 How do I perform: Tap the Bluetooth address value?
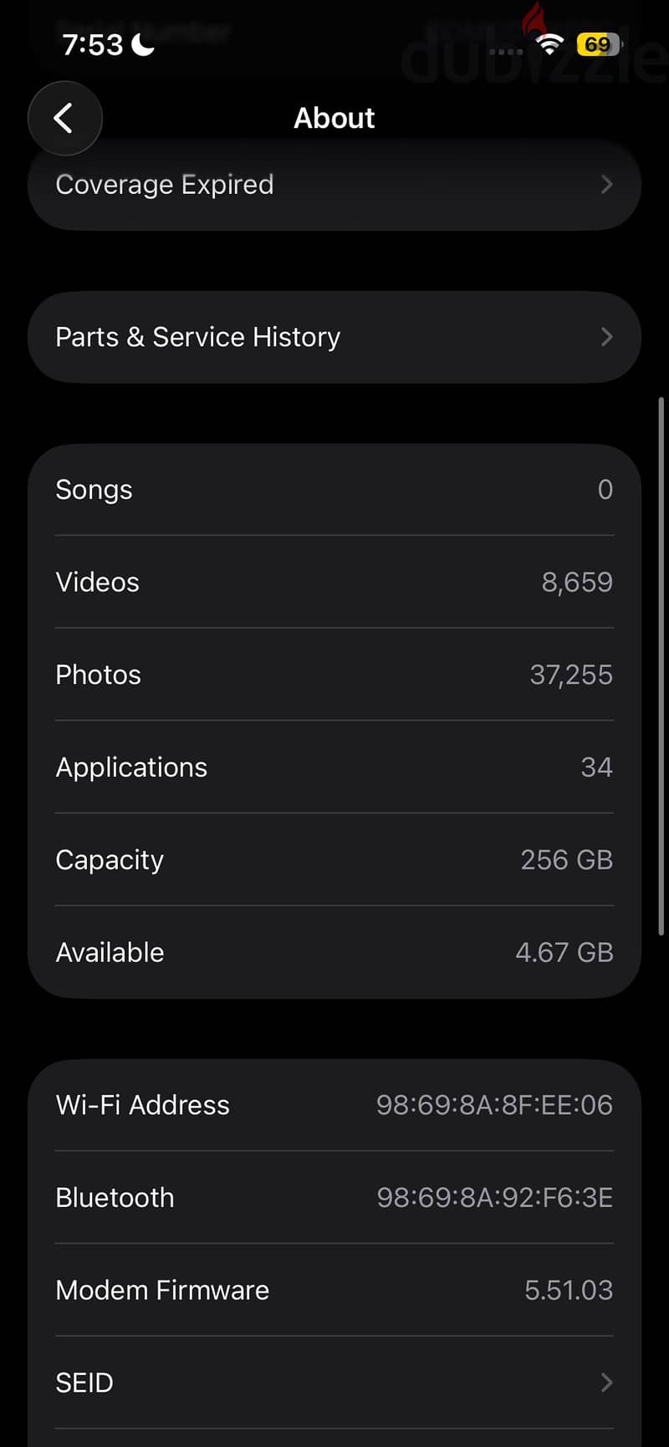494,1198
